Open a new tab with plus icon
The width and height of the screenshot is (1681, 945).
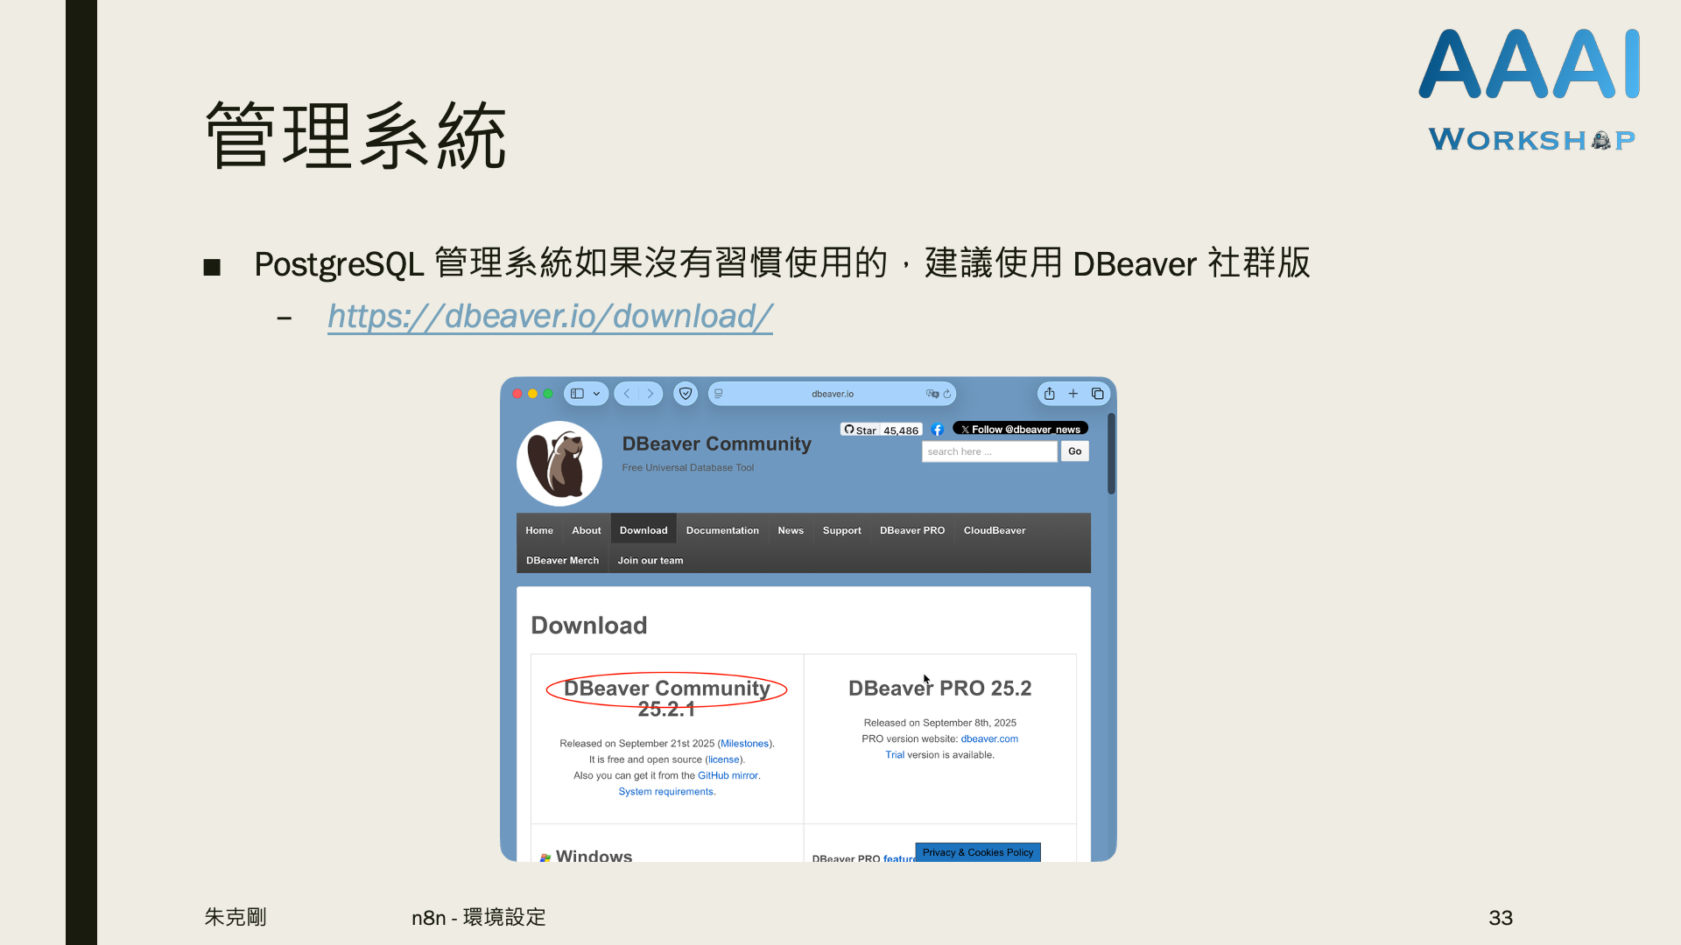click(1073, 394)
